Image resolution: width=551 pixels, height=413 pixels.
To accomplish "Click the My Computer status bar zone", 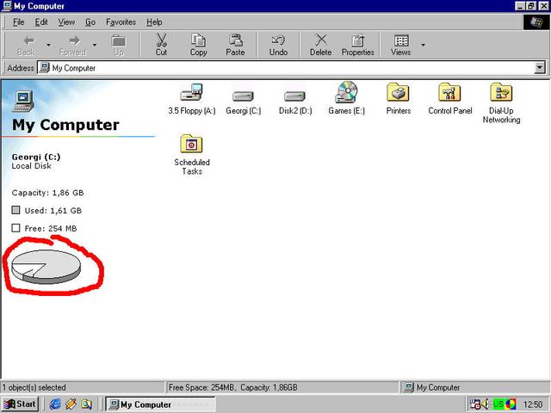I will [x=474, y=387].
